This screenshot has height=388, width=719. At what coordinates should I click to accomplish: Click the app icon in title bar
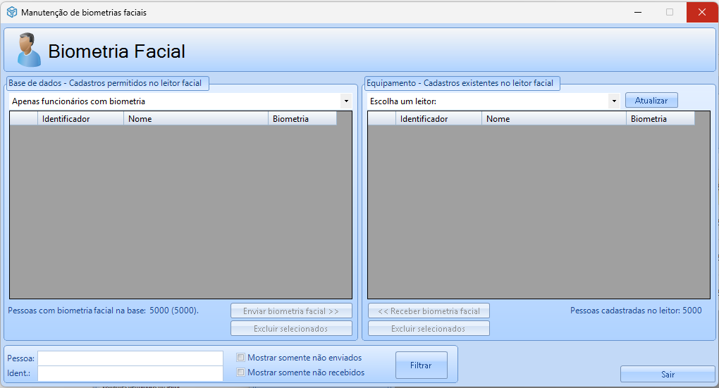pyautogui.click(x=11, y=12)
